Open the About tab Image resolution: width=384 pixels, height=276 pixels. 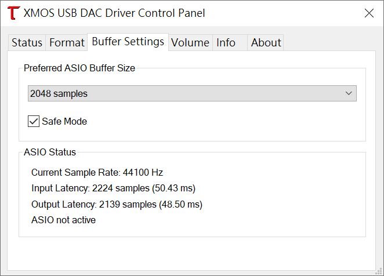coord(266,42)
